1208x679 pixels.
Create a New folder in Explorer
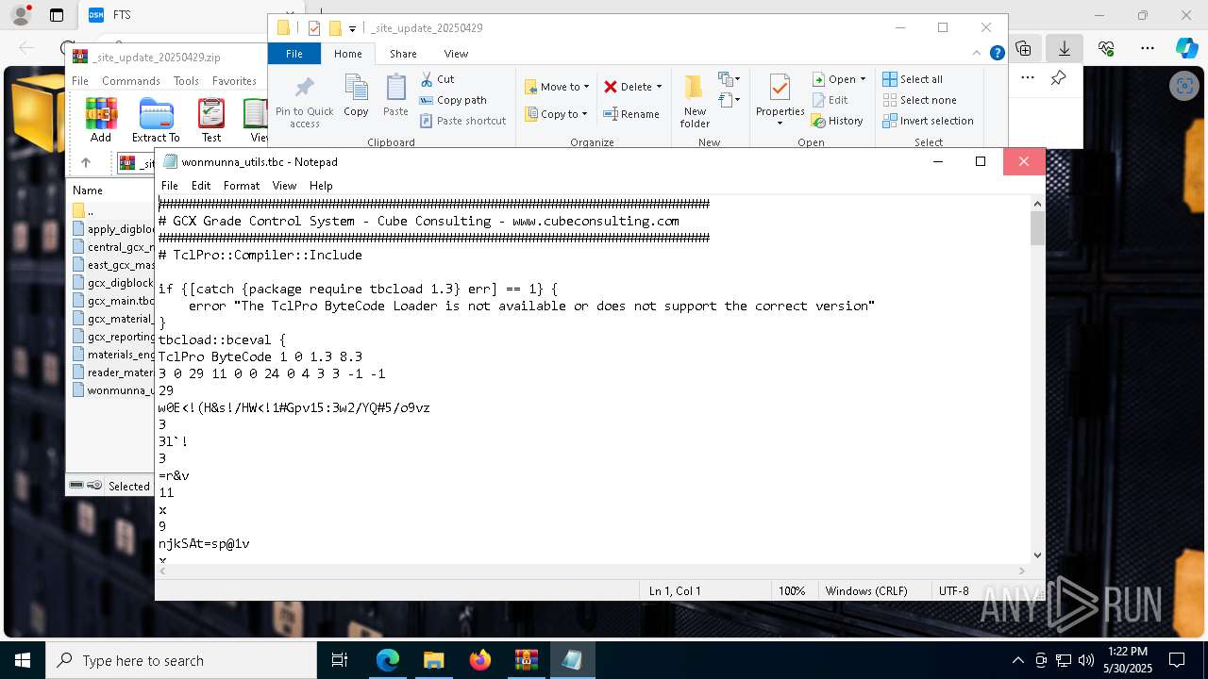695,101
